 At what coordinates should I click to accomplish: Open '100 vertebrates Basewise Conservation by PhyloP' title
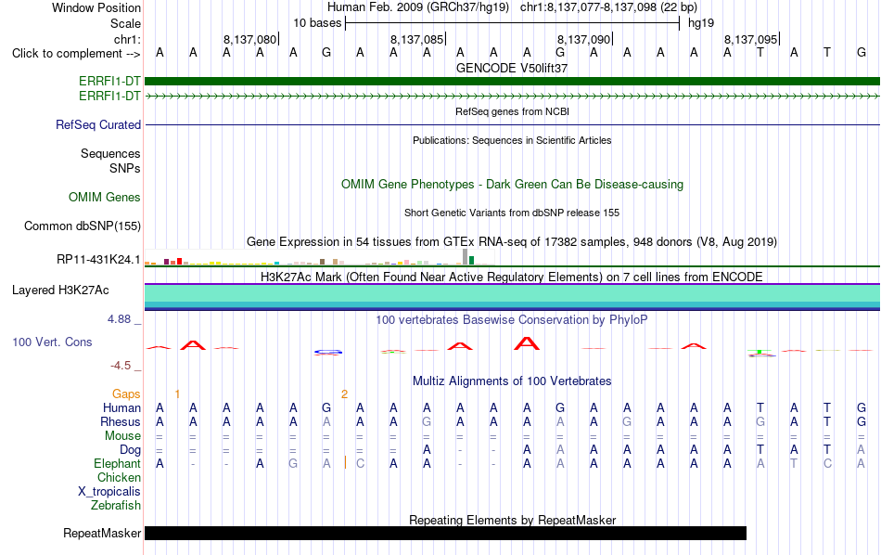tap(512, 320)
